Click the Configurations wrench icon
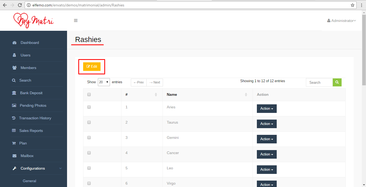Viewport: 366px width, 187px height. [14, 169]
